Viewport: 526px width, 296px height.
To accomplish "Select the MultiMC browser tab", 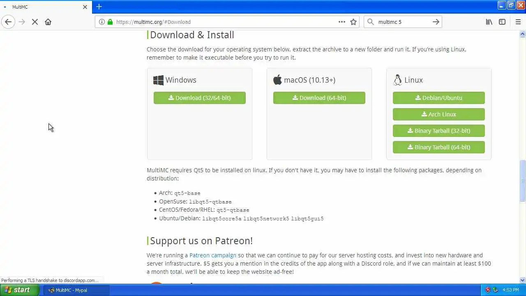I will pos(45,7).
